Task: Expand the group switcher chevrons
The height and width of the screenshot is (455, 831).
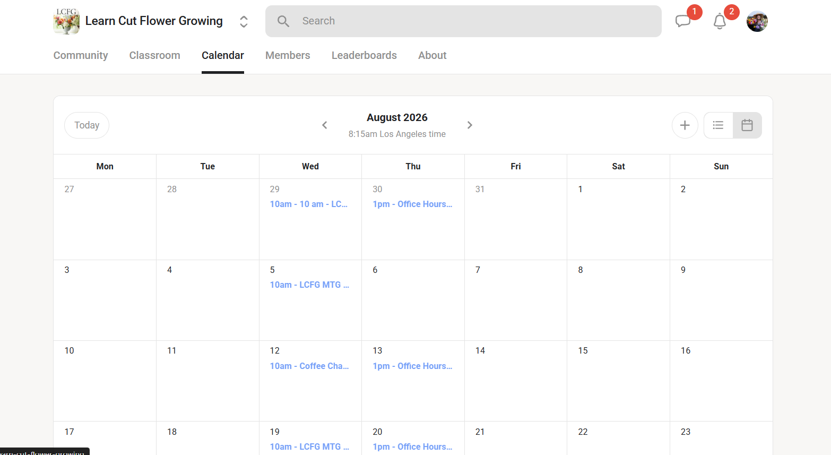Action: coord(244,21)
